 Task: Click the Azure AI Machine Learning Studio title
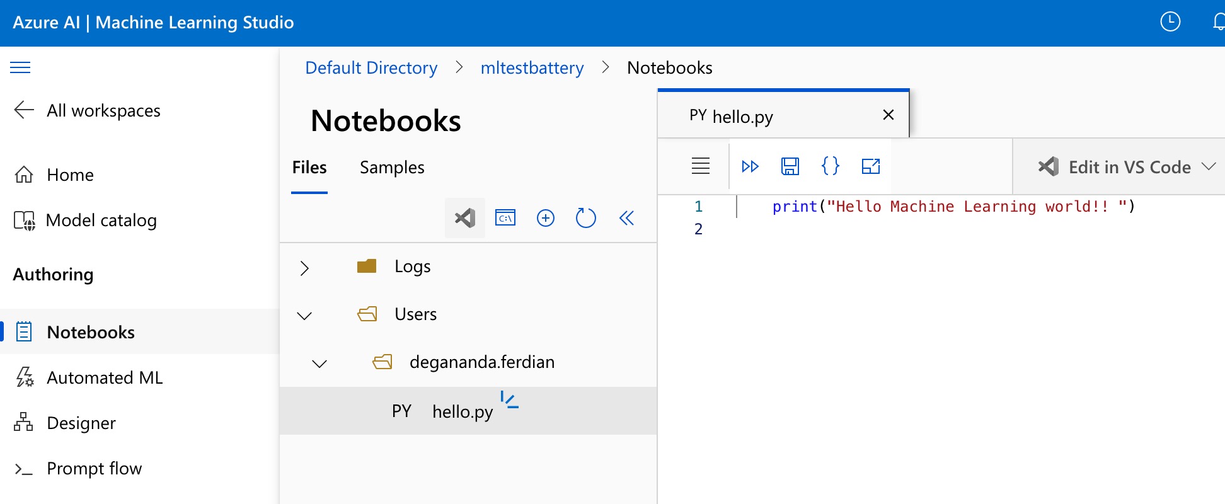tap(153, 23)
